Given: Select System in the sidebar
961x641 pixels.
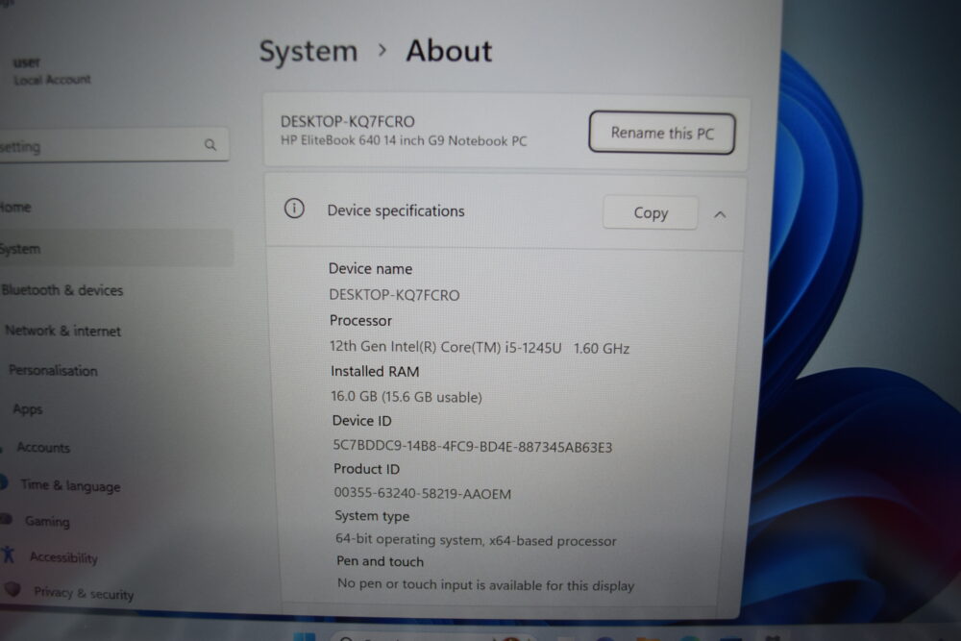Looking at the screenshot, I should 116,249.
